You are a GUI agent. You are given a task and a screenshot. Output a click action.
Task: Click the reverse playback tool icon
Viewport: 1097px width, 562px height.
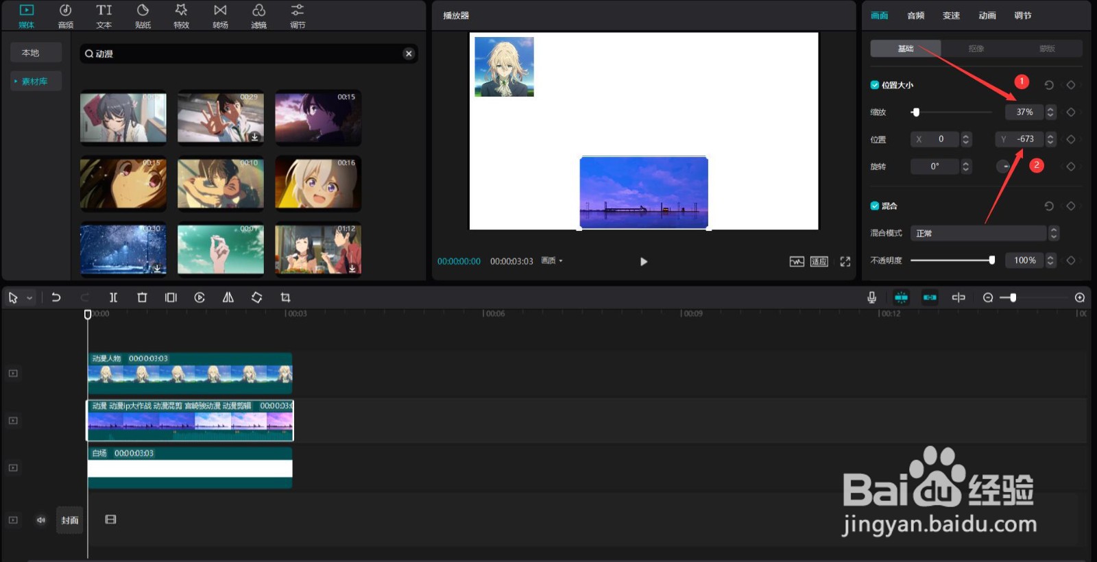(x=200, y=297)
